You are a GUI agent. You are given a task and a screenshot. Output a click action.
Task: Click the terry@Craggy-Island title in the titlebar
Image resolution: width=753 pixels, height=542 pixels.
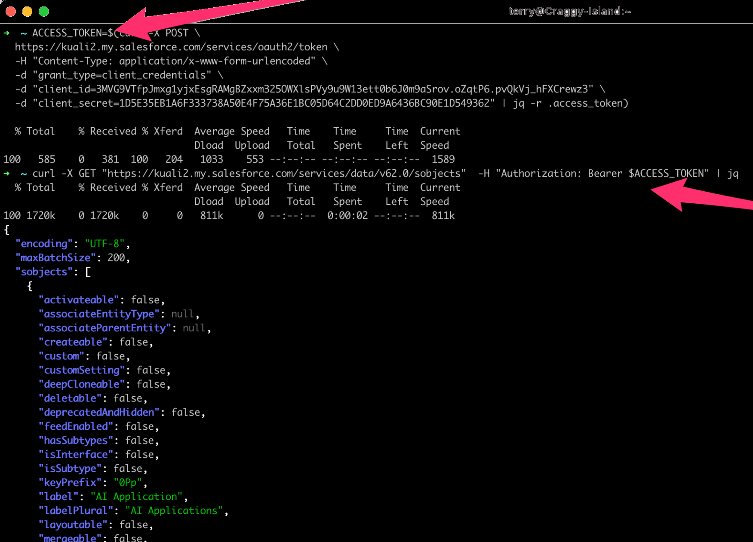coord(570,11)
